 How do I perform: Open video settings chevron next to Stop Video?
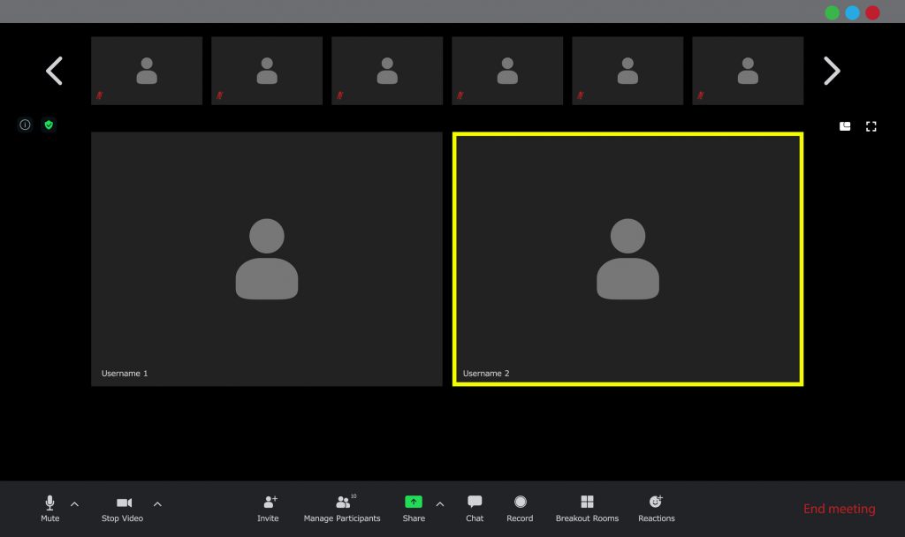point(157,504)
